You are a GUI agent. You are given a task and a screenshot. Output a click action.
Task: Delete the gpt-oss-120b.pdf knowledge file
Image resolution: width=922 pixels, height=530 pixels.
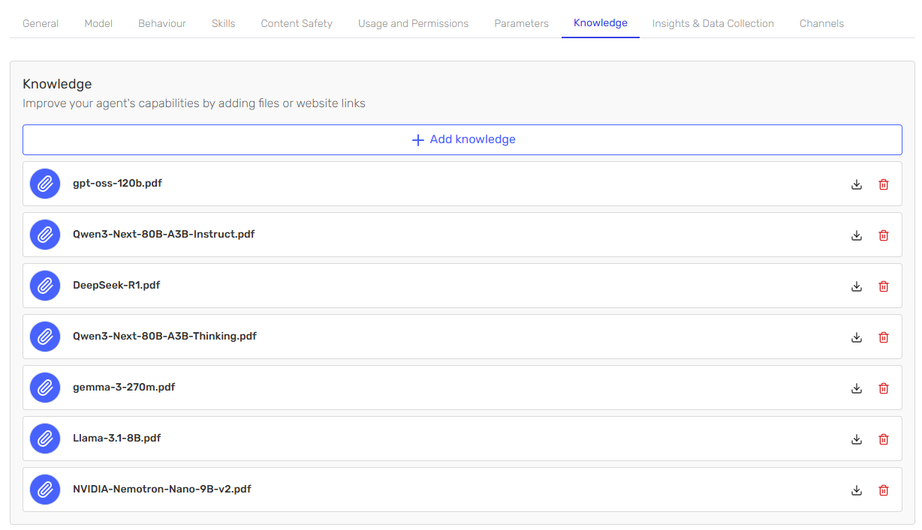click(884, 184)
